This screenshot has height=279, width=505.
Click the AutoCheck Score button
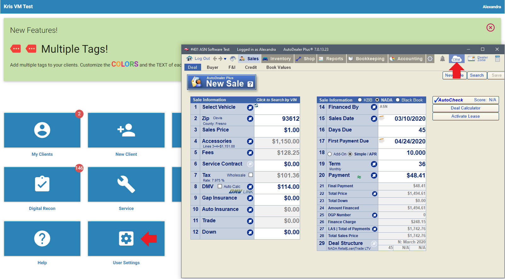click(x=466, y=100)
